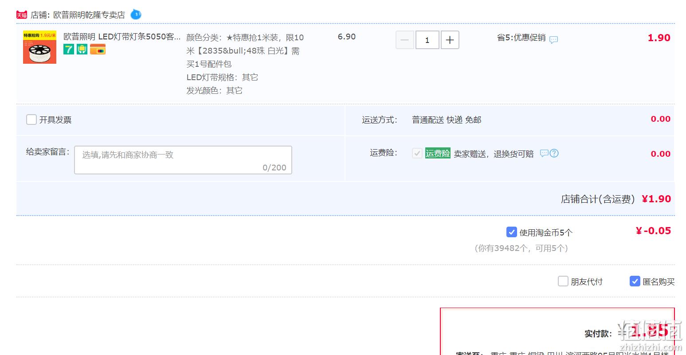Viewport: 686px width, 355px height.
Task: Click the message to seller text box
Action: tap(183, 160)
